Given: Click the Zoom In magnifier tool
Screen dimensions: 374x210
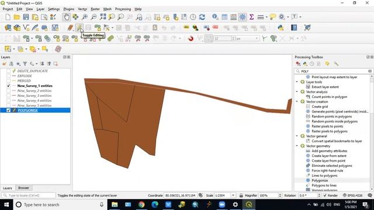Looking at the screenshot, I should coord(85,17).
